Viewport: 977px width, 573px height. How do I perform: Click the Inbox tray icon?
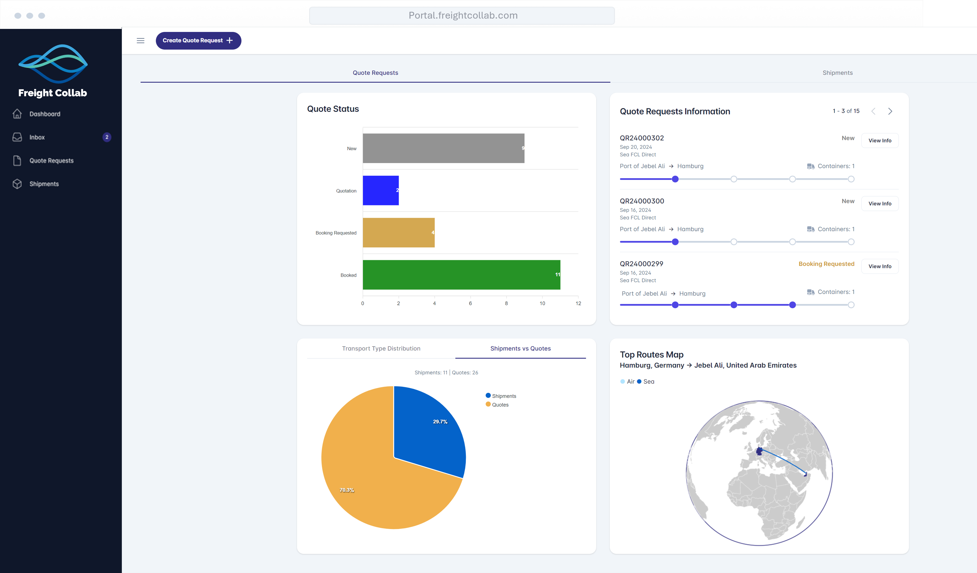17,137
